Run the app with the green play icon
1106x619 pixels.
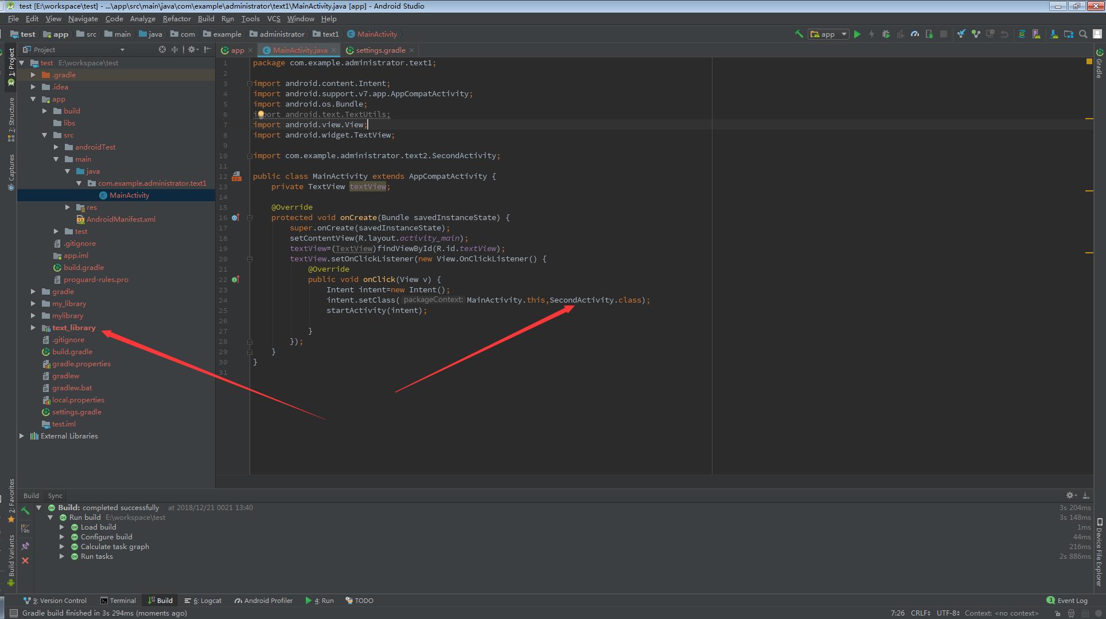(x=858, y=34)
